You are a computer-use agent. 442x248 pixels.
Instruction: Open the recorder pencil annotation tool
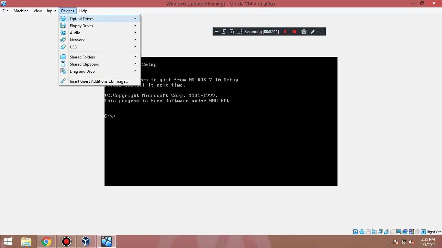point(313,32)
